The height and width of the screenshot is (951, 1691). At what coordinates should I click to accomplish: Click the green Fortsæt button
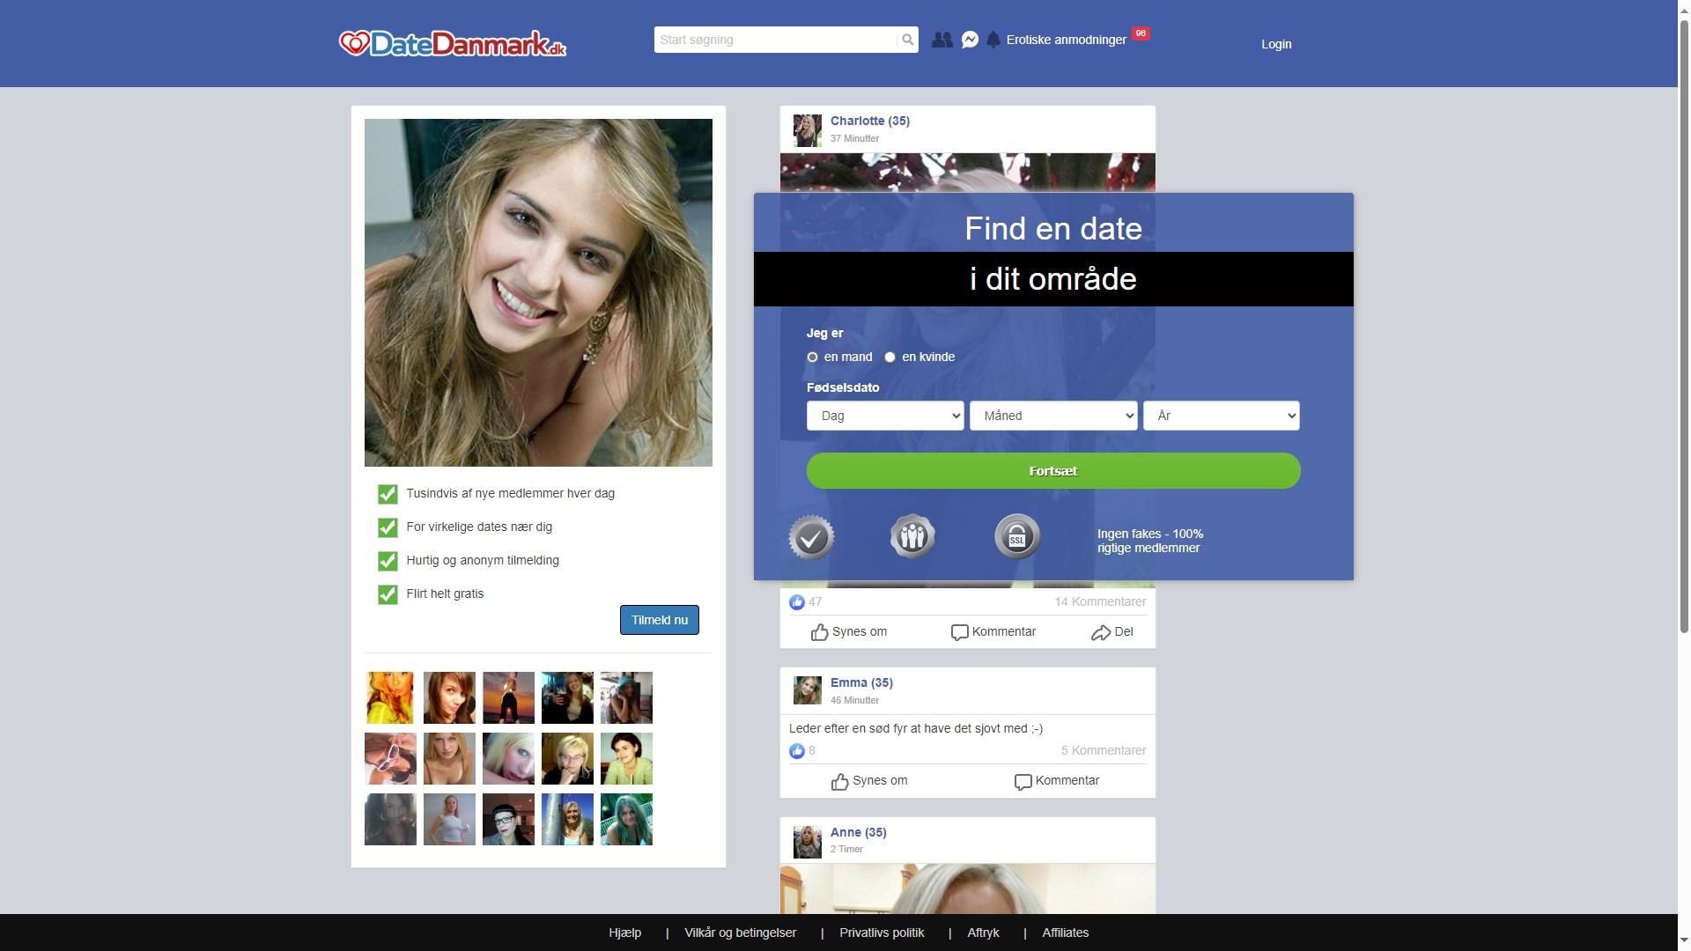[1053, 471]
